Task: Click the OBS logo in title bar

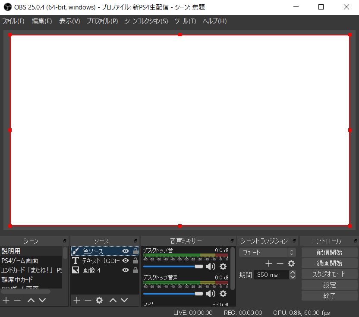Action: coord(8,7)
